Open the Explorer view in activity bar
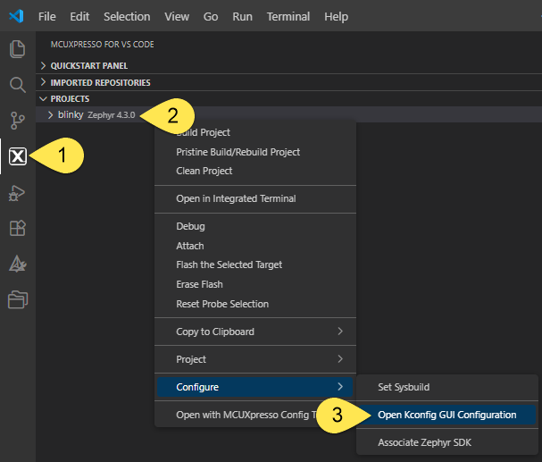The height and width of the screenshot is (462, 542). point(17,49)
